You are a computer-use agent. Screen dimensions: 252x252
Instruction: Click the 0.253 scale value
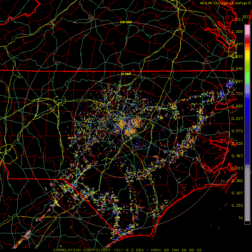click(x=237, y=206)
